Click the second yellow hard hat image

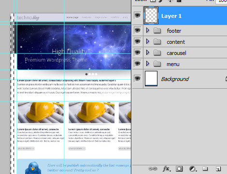(x=92, y=113)
